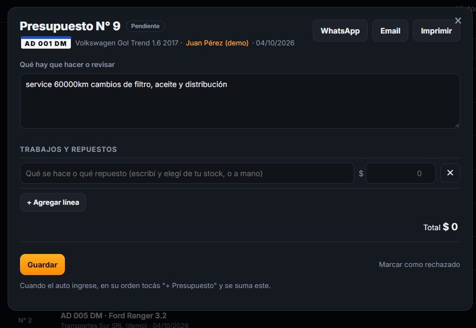476x328 pixels.
Task: Click the N° 2 entry in background list
Action: coord(25,320)
